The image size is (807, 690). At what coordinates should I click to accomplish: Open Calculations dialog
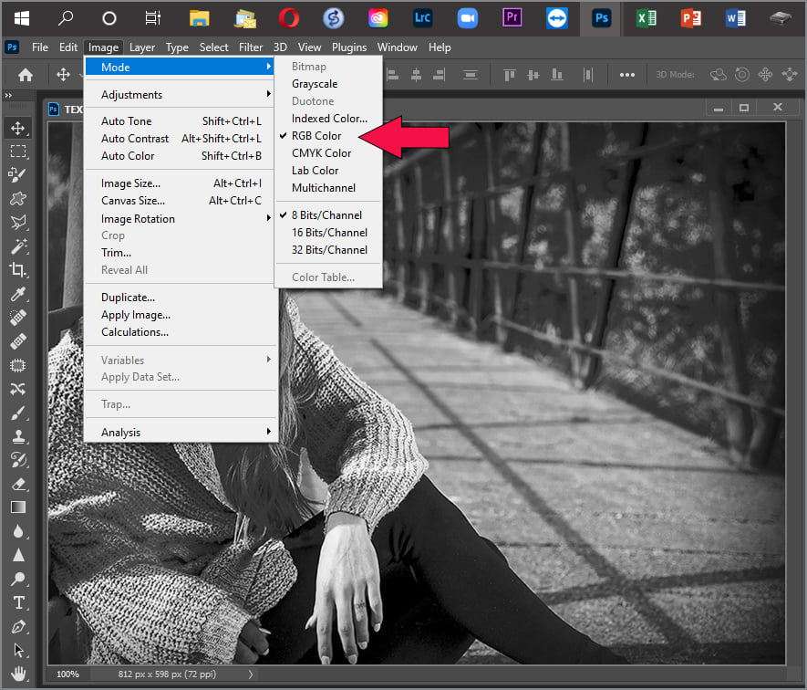click(x=179, y=332)
